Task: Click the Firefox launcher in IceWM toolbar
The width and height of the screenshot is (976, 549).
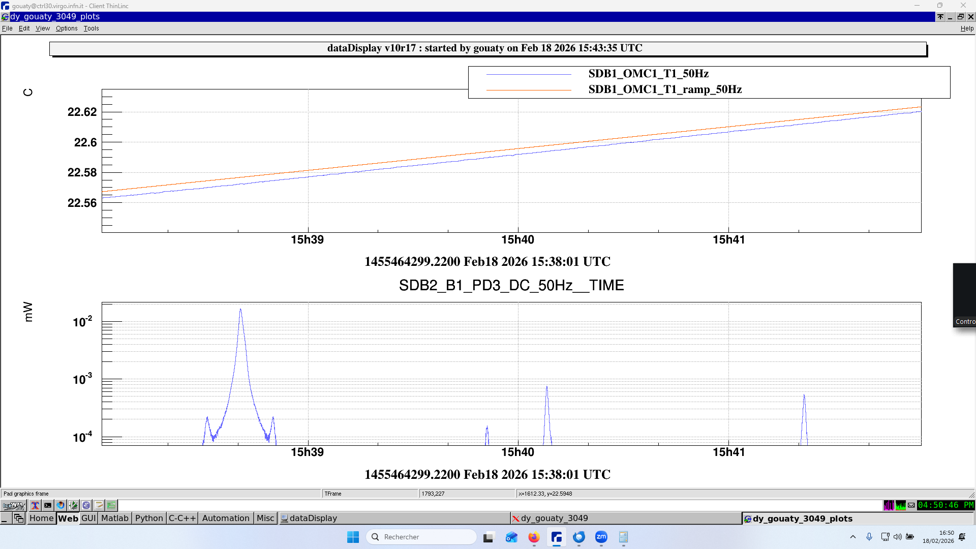Action: tap(60, 505)
